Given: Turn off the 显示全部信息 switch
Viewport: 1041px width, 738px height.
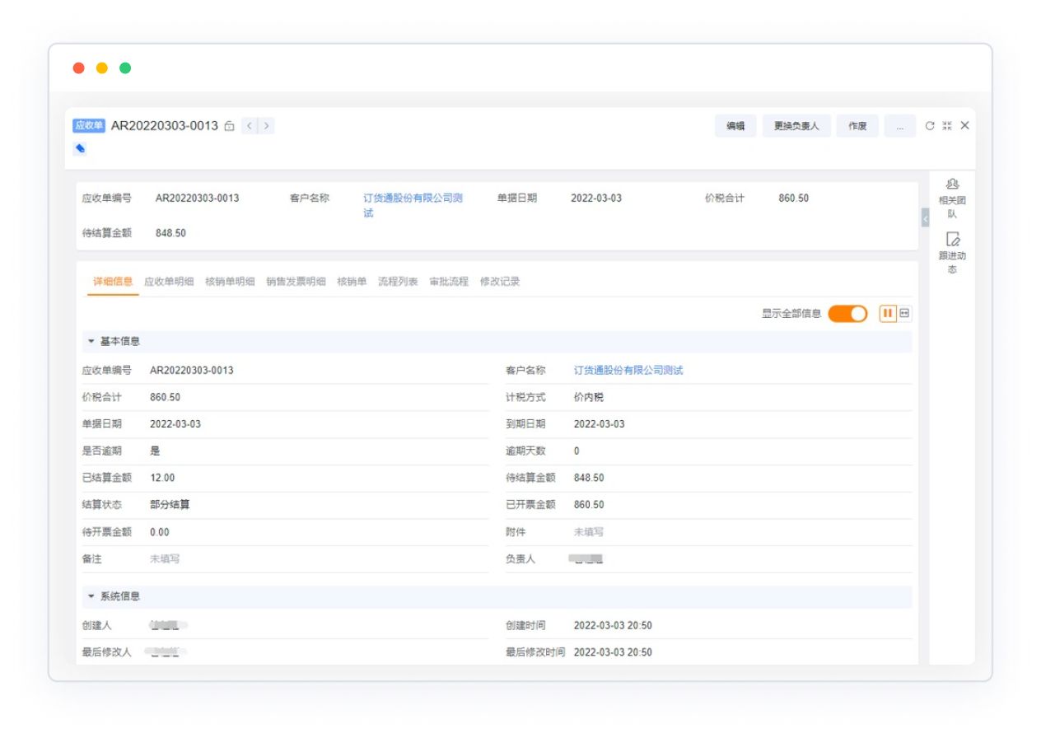Looking at the screenshot, I should [x=847, y=314].
